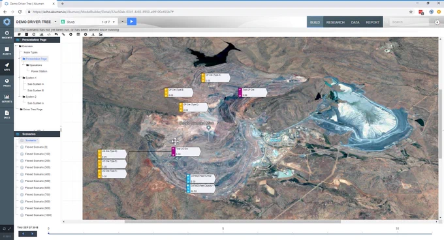The height and width of the screenshot is (240, 444).
Task: Click the chart node toolbar icon
Action: (41, 35)
